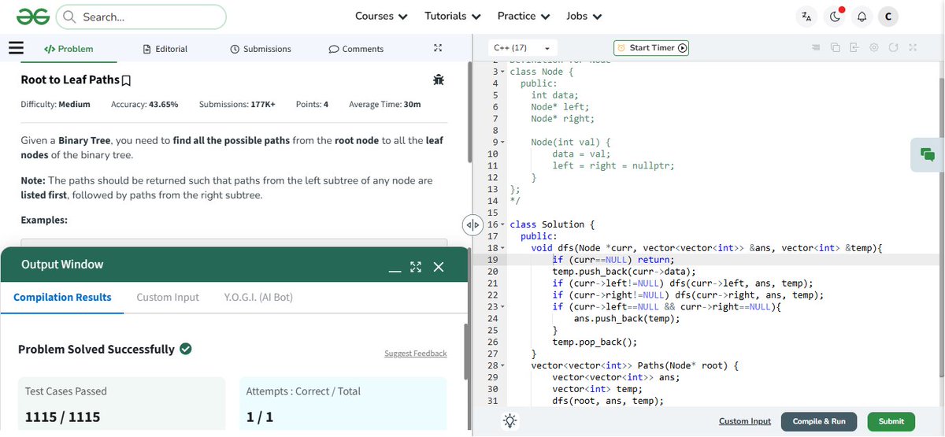Open the language translation icon

tap(806, 17)
